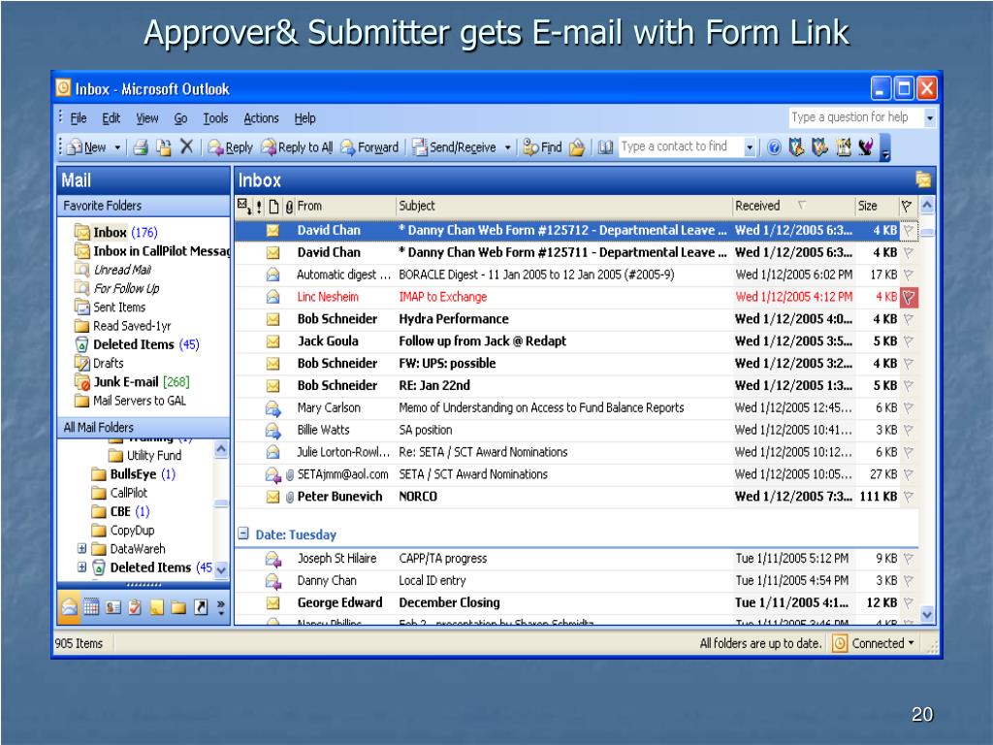Viewport: 993px width, 745px height.
Task: Sort by the Attachment paperclip column
Action: (x=289, y=206)
